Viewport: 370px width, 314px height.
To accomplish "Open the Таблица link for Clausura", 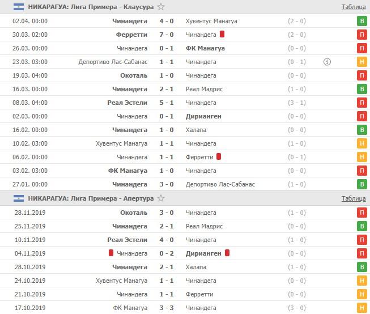I will pyautogui.click(x=353, y=7).
